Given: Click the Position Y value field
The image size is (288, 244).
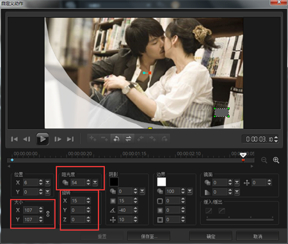Looking at the screenshot, I should click(x=30, y=192).
